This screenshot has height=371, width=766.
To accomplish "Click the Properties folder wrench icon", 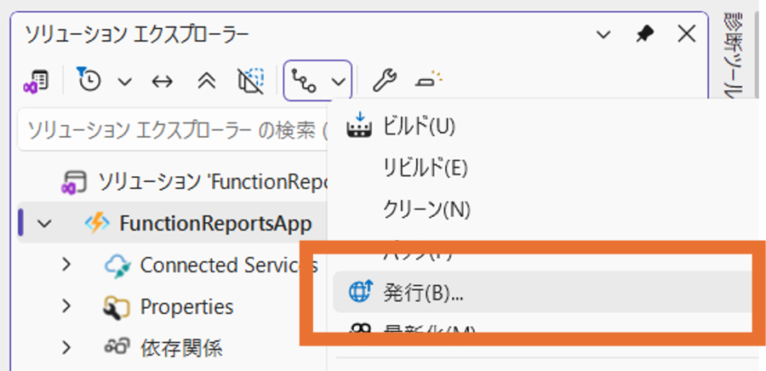I will click(x=117, y=307).
